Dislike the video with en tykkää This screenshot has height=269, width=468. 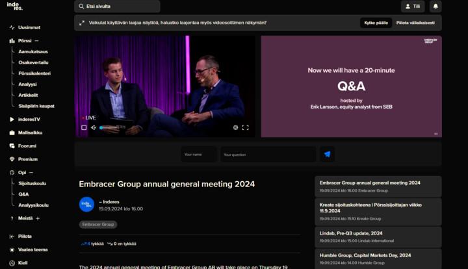click(122, 244)
